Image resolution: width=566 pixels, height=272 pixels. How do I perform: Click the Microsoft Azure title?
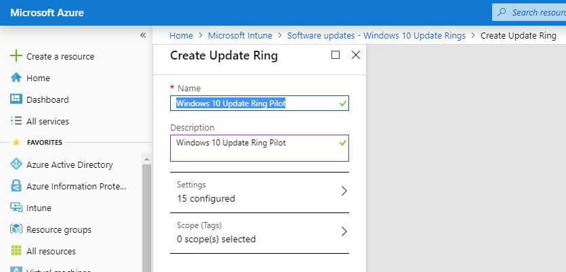[x=47, y=13]
